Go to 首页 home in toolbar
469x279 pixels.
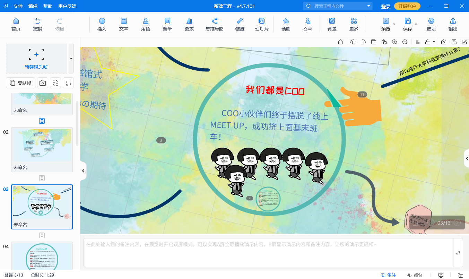coord(16,25)
